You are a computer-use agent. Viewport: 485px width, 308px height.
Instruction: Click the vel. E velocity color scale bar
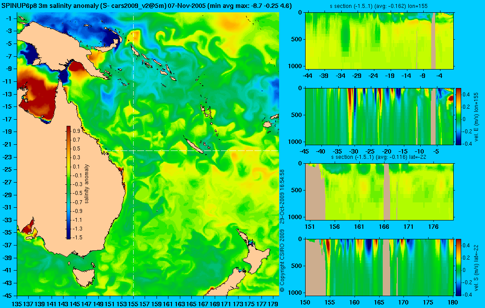(x=458, y=116)
